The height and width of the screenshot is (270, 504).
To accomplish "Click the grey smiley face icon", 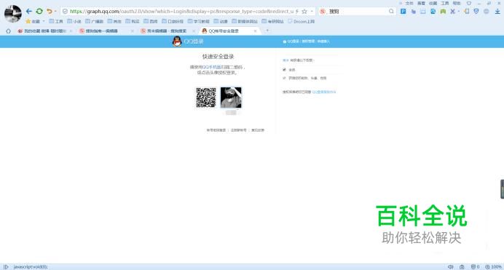I will click(487, 11).
